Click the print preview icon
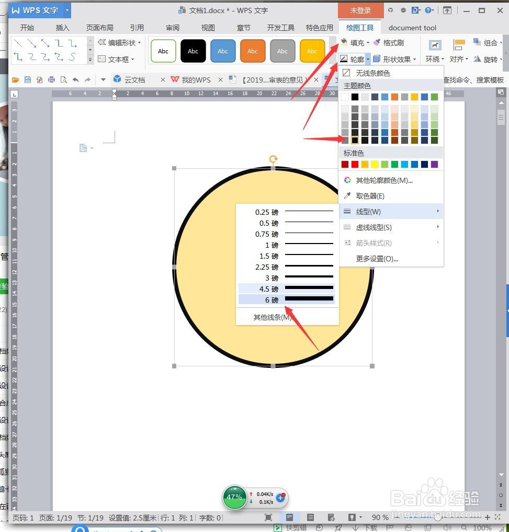Screen dimensions: 509x532 (x=63, y=80)
